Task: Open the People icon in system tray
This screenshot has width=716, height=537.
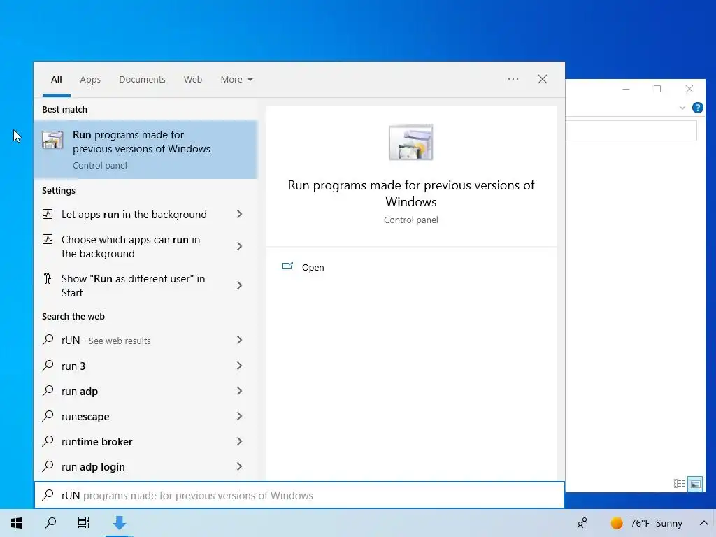Action: [582, 523]
